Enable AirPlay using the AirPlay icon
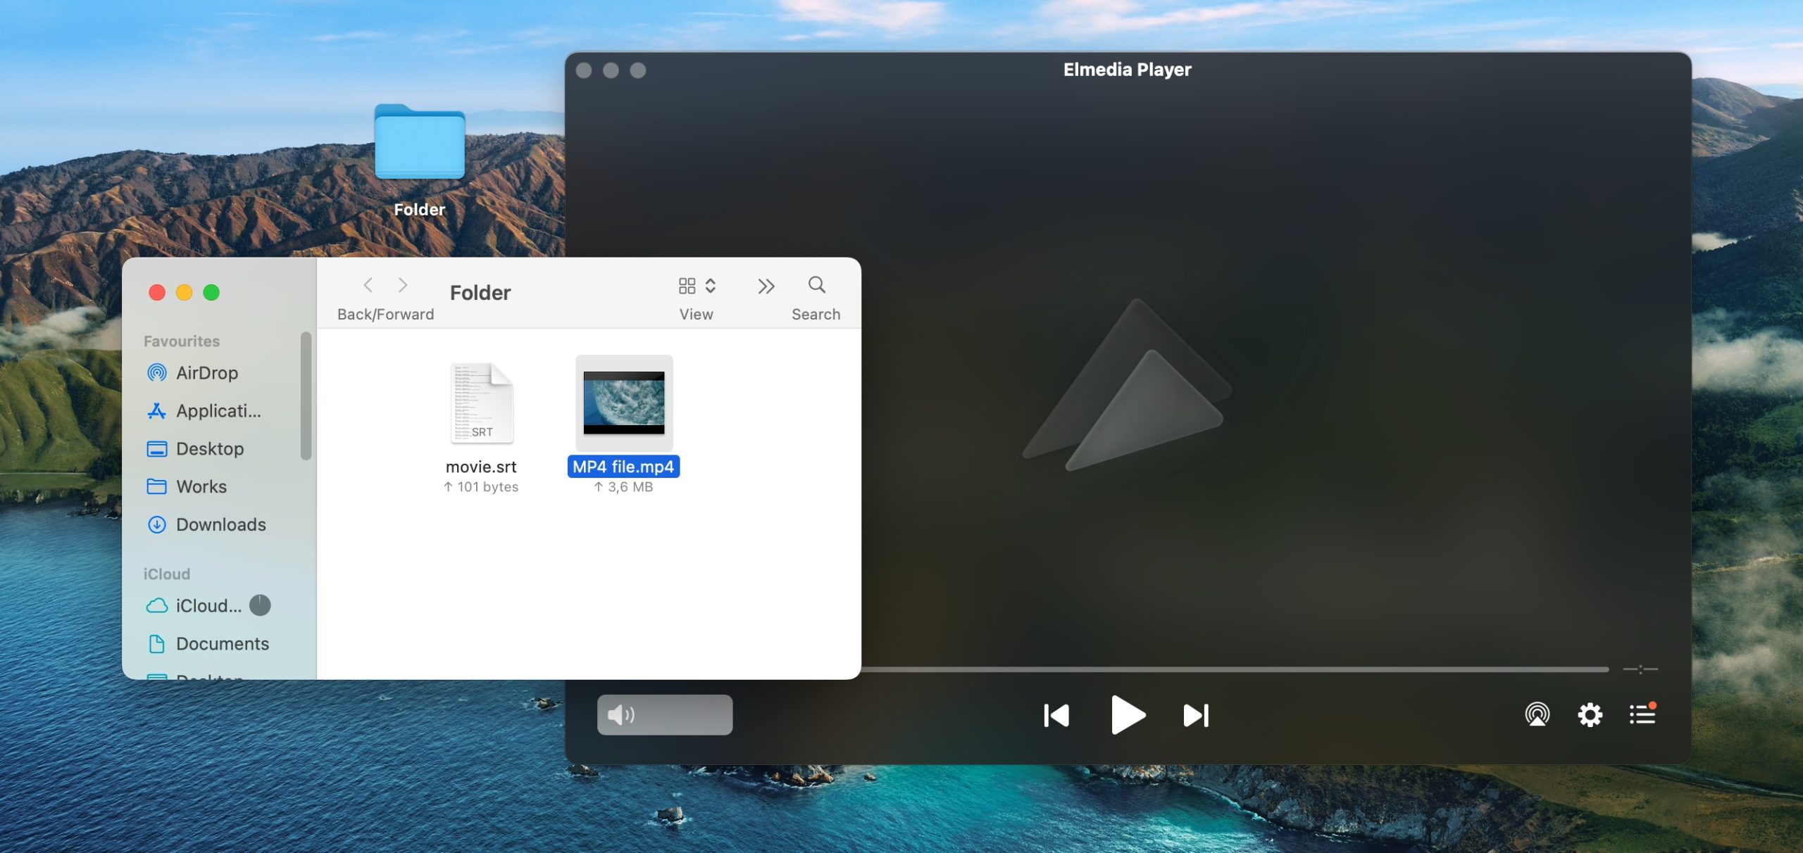The width and height of the screenshot is (1803, 853). [x=1537, y=714]
